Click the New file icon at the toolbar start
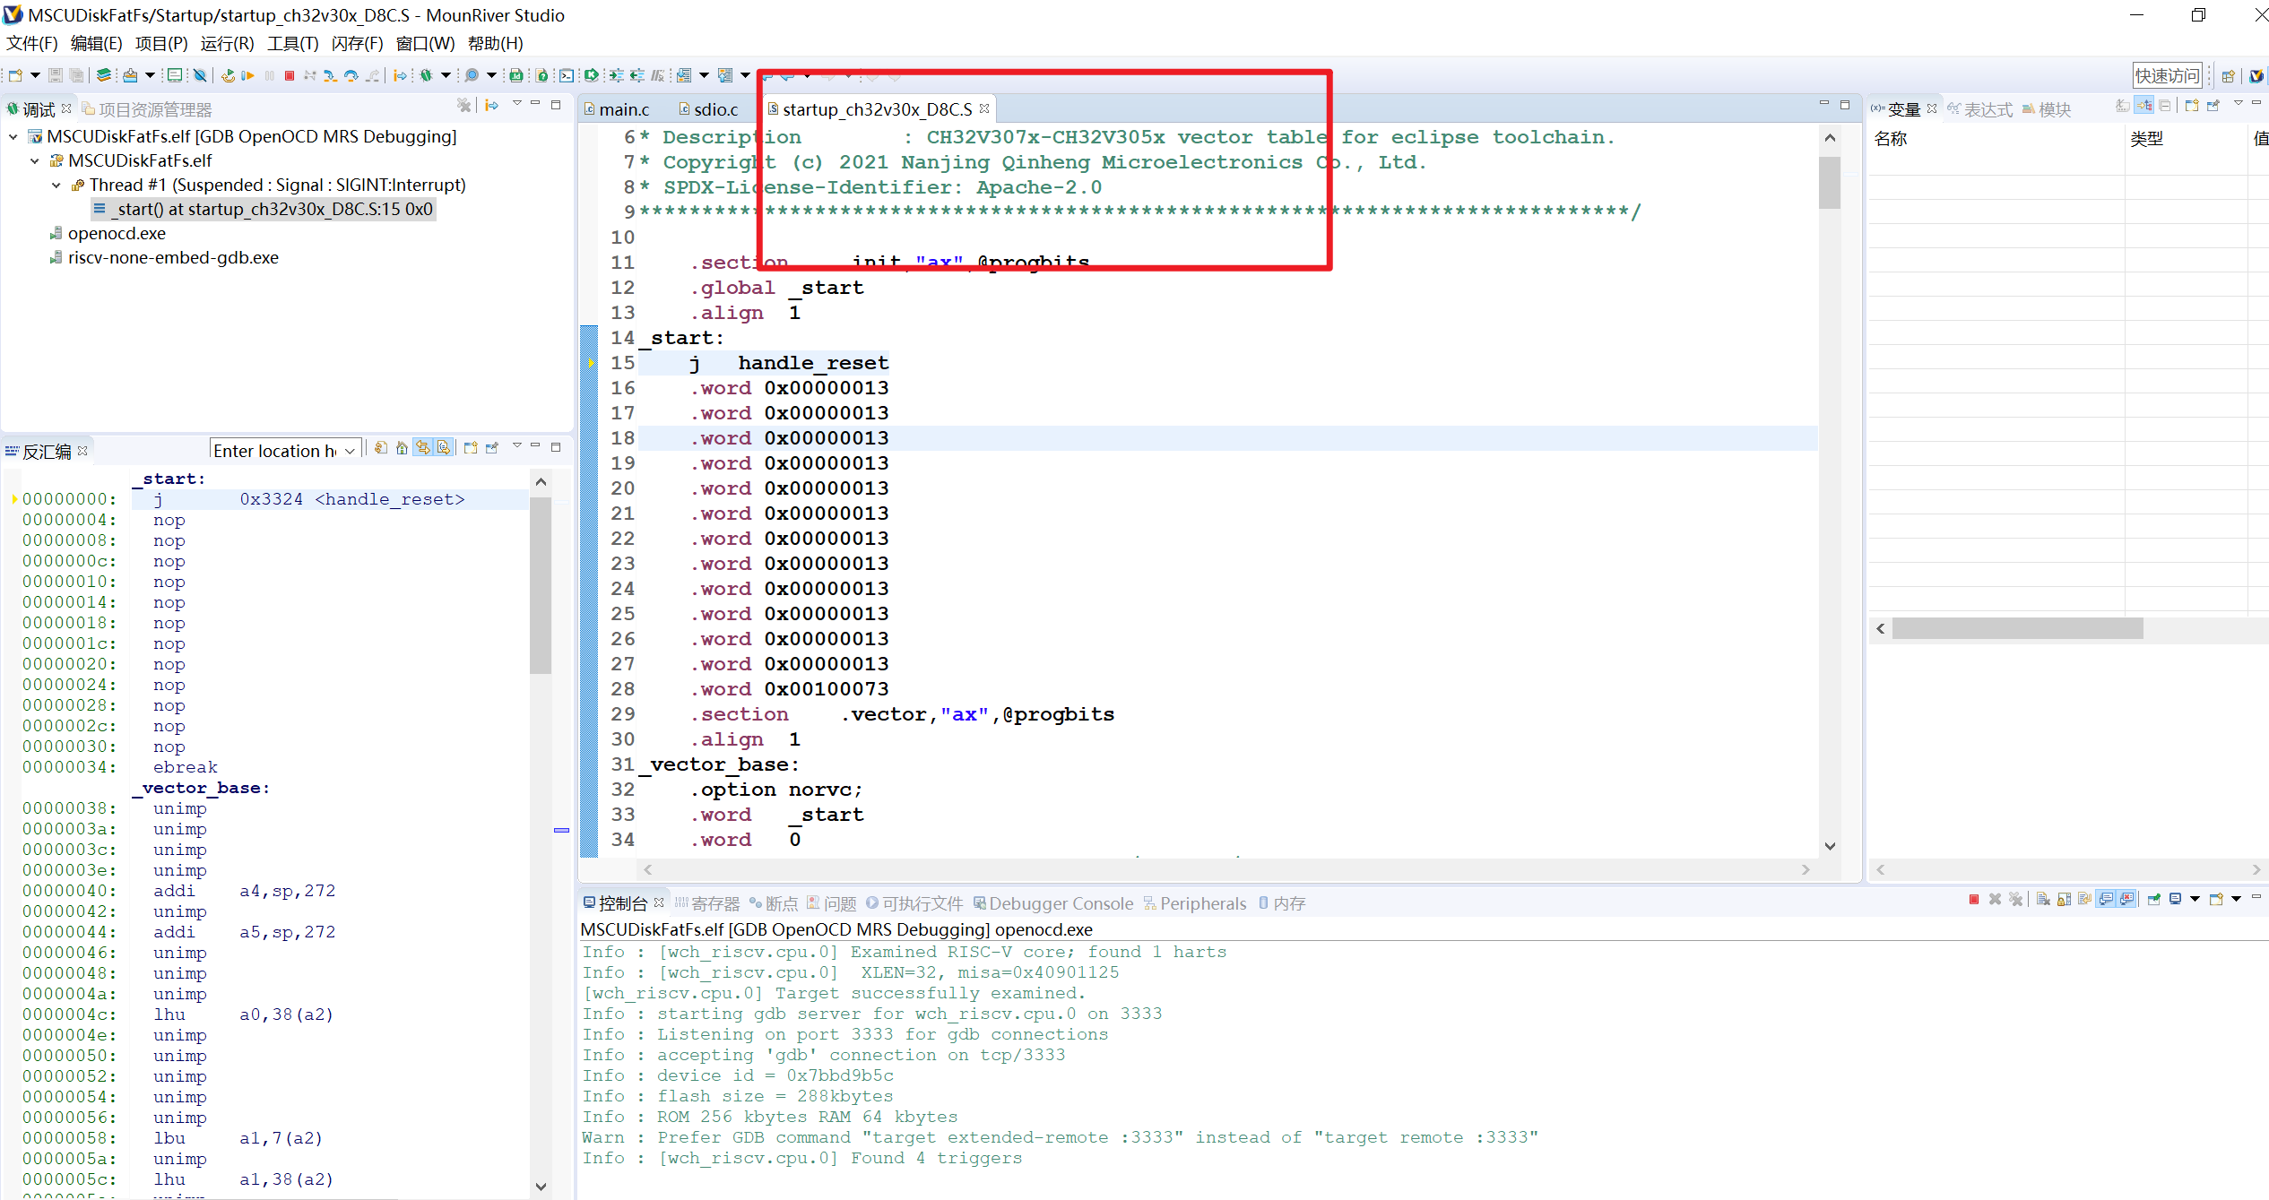This screenshot has width=2269, height=1200. [x=15, y=75]
